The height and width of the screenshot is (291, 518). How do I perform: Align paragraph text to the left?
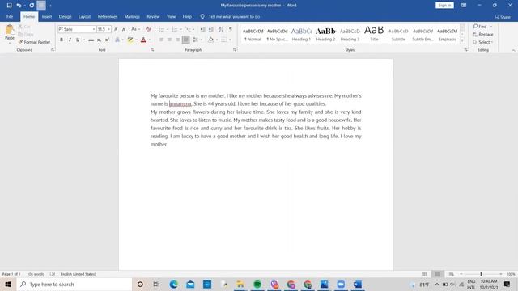(161, 40)
